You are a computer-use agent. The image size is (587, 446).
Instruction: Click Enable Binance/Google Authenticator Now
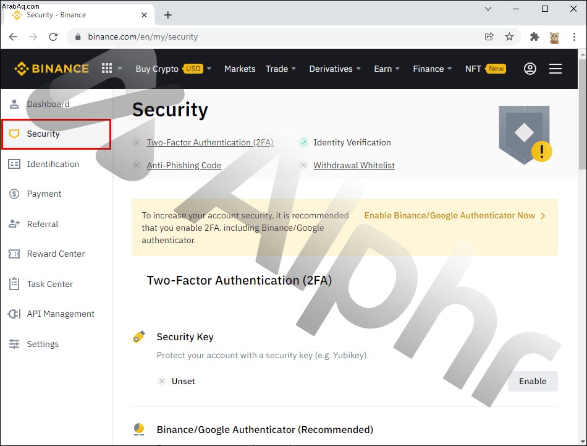(455, 215)
